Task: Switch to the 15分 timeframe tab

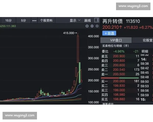Action: [8, 21]
